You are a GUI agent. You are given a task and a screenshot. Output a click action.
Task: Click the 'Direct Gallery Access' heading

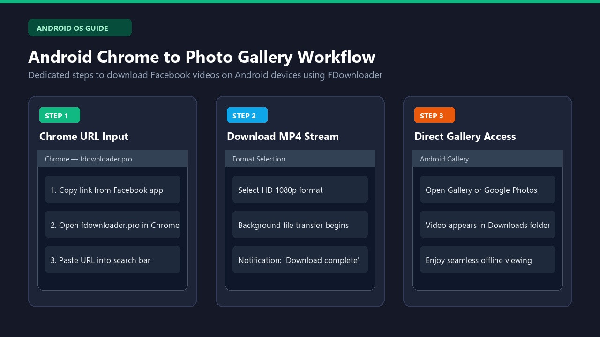(x=465, y=136)
